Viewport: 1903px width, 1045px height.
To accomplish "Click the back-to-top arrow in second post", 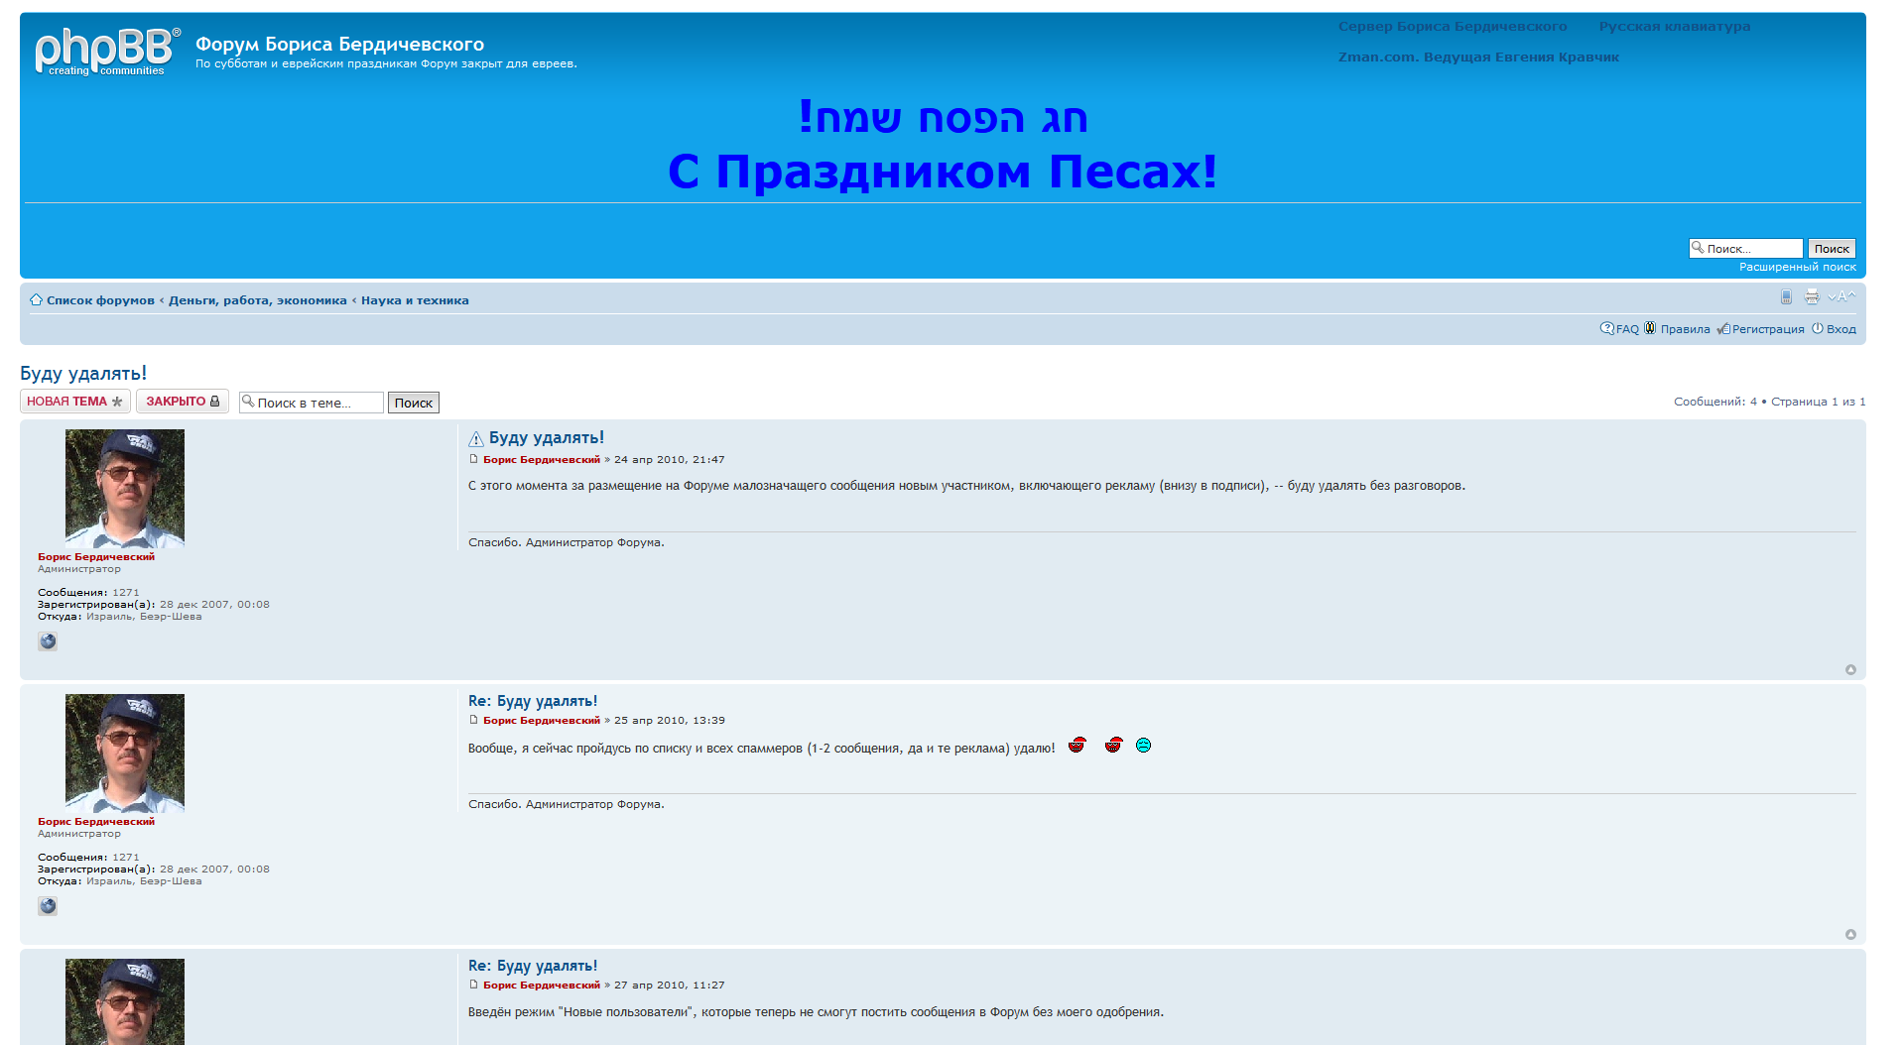I will pyautogui.click(x=1850, y=935).
